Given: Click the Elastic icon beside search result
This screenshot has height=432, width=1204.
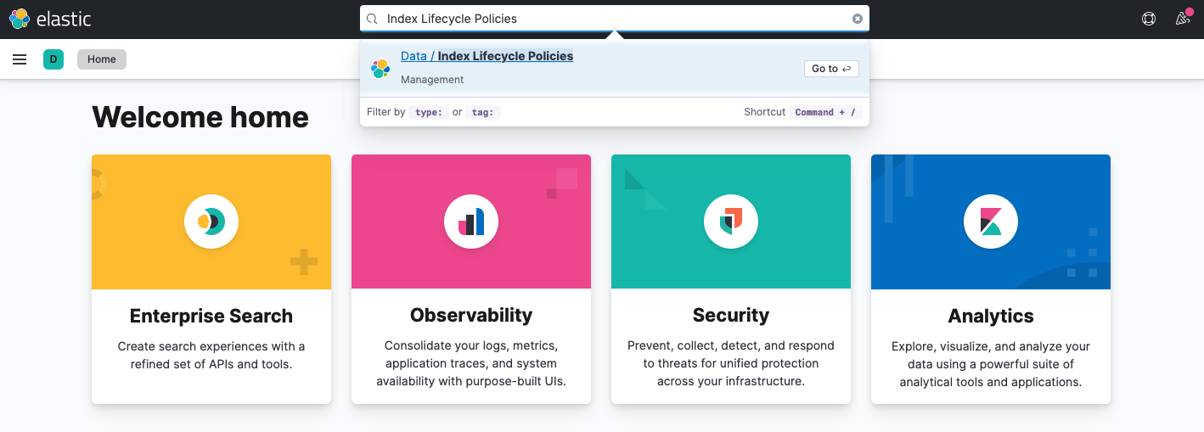Looking at the screenshot, I should pyautogui.click(x=380, y=69).
